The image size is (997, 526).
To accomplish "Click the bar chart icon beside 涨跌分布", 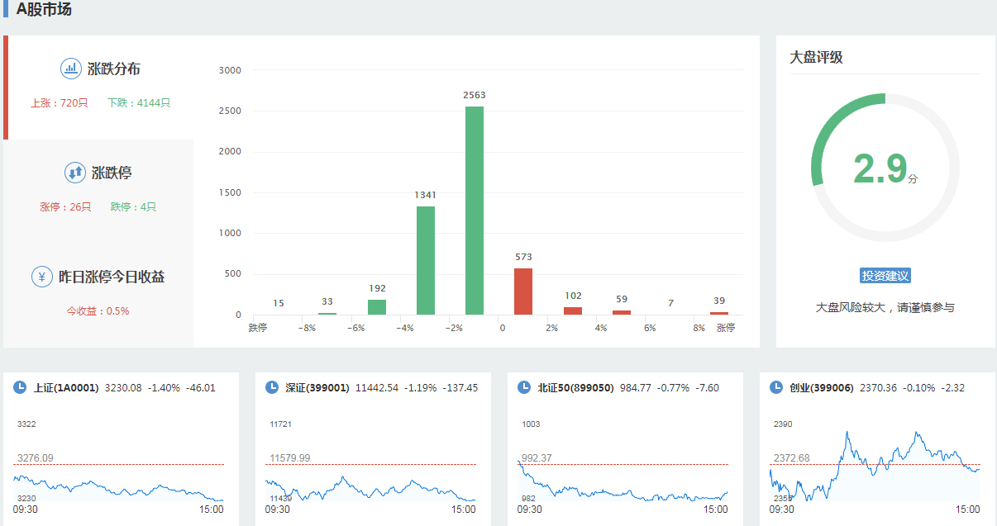I will (x=71, y=69).
